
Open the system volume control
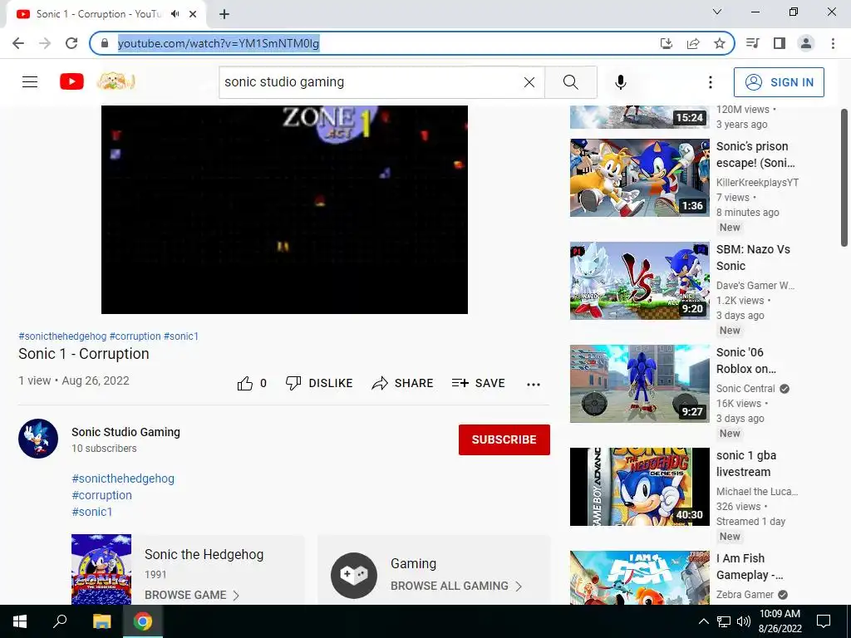pyautogui.click(x=744, y=621)
